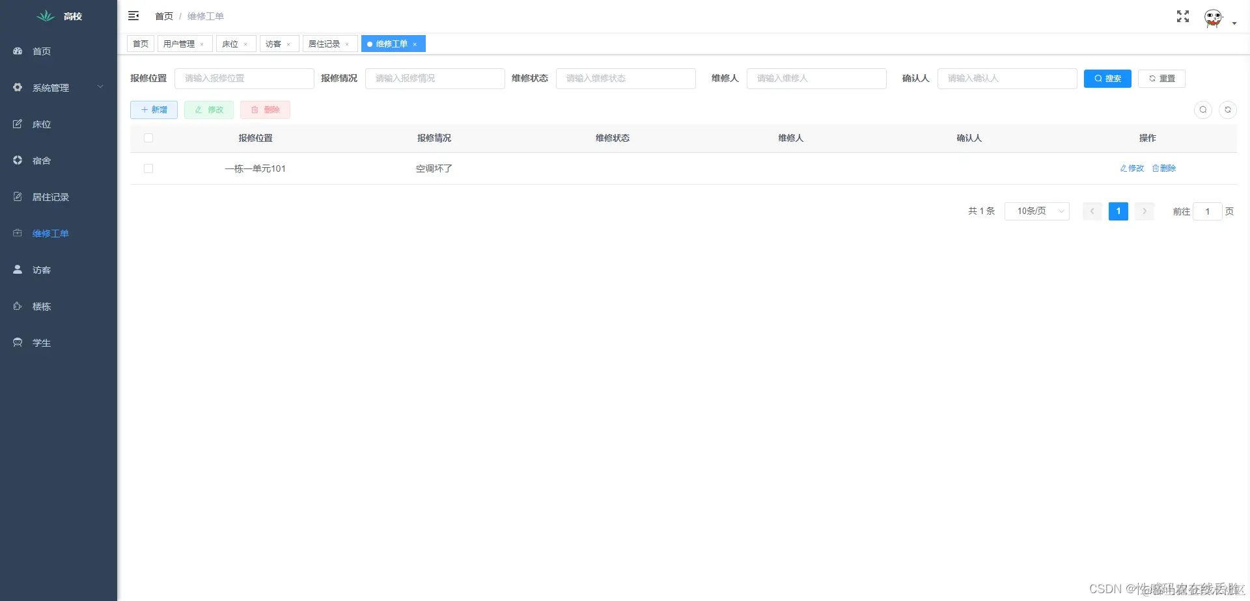Viewport: 1250px width, 601px height.
Task: Enter fullscreen mode via the expand icon
Action: click(x=1182, y=16)
